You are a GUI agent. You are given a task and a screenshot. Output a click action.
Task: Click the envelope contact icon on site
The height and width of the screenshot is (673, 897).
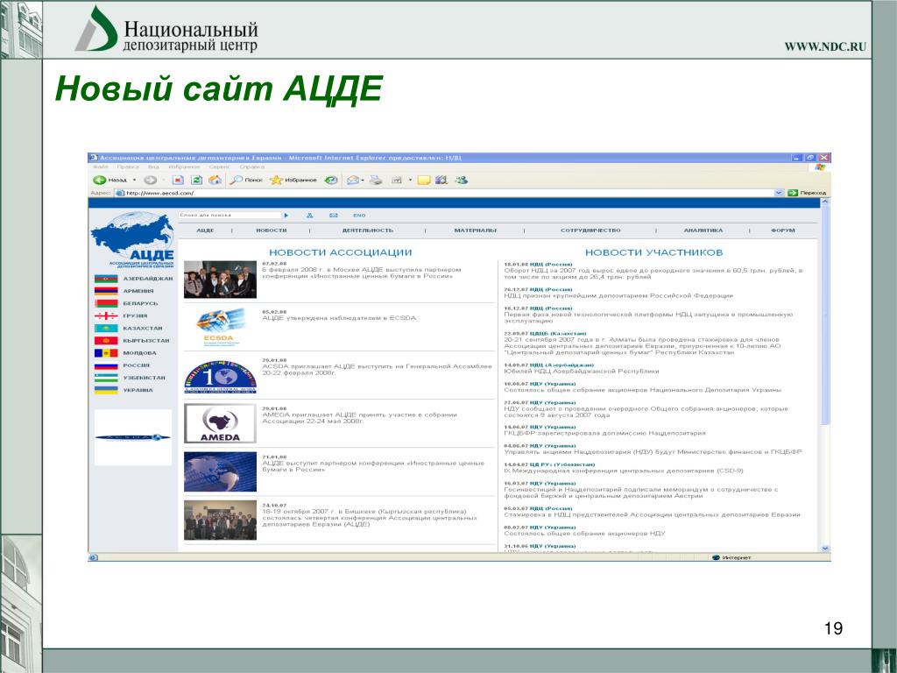[334, 216]
